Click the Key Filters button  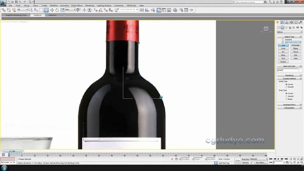(x=260, y=162)
